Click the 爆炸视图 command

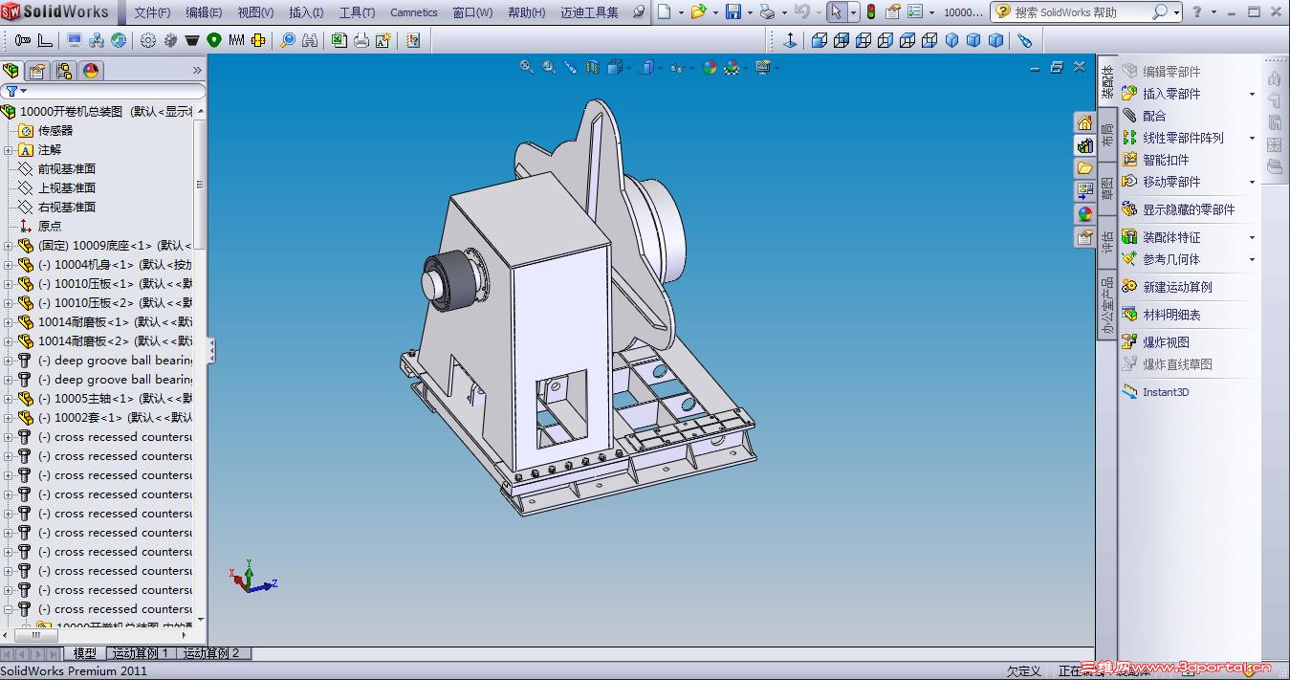pos(1154,342)
